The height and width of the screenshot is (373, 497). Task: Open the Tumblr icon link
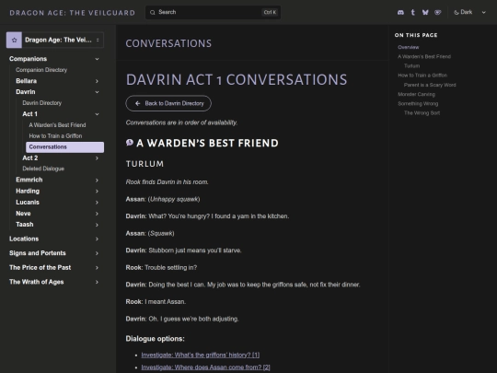[412, 12]
